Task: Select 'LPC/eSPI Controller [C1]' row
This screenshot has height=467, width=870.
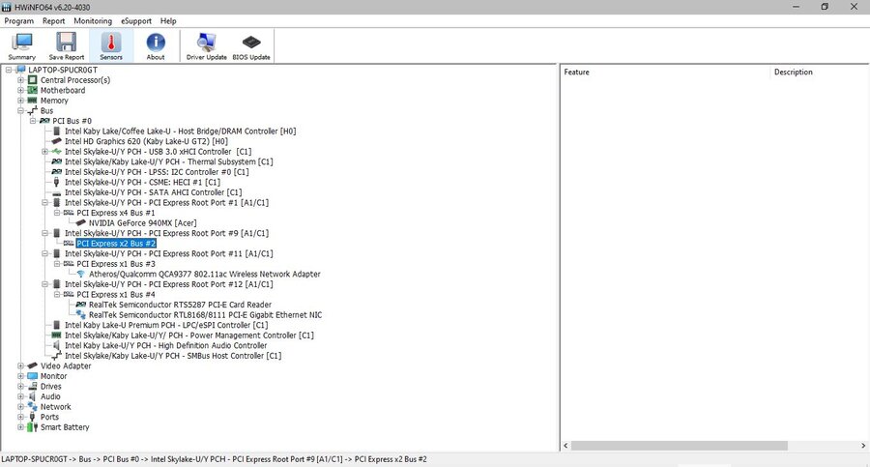Action: pyautogui.click(x=166, y=325)
